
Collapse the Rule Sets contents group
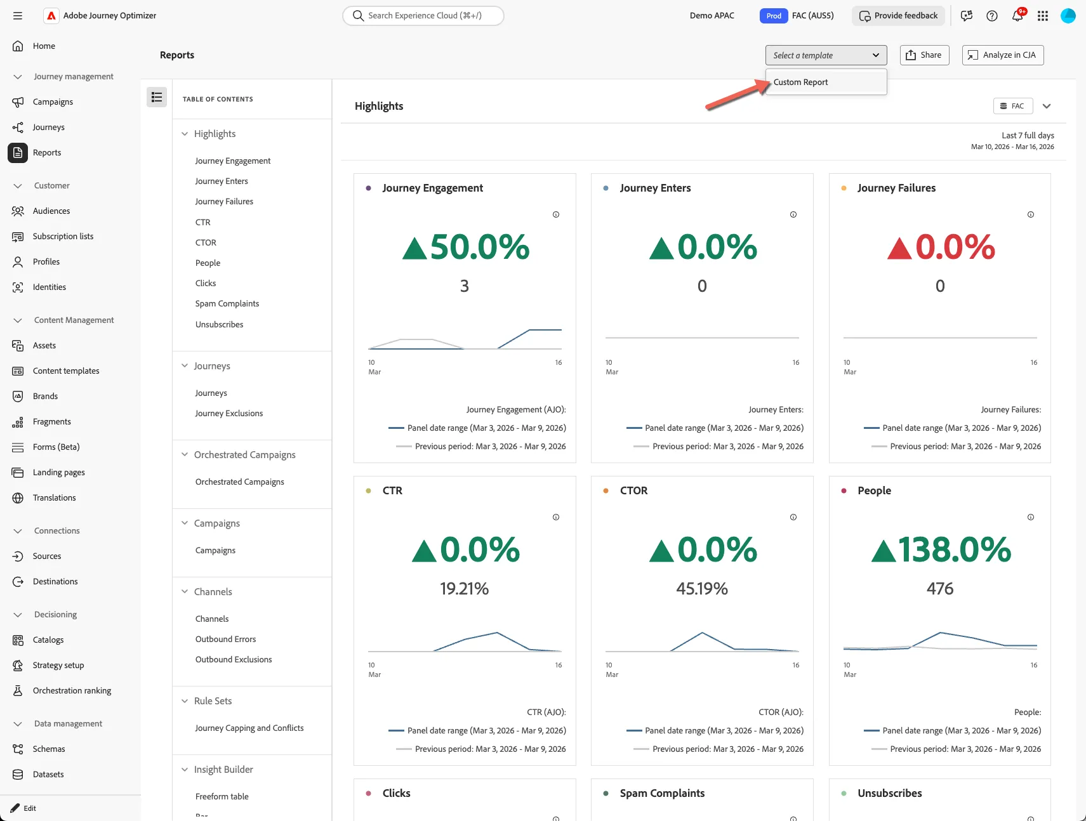tap(185, 701)
